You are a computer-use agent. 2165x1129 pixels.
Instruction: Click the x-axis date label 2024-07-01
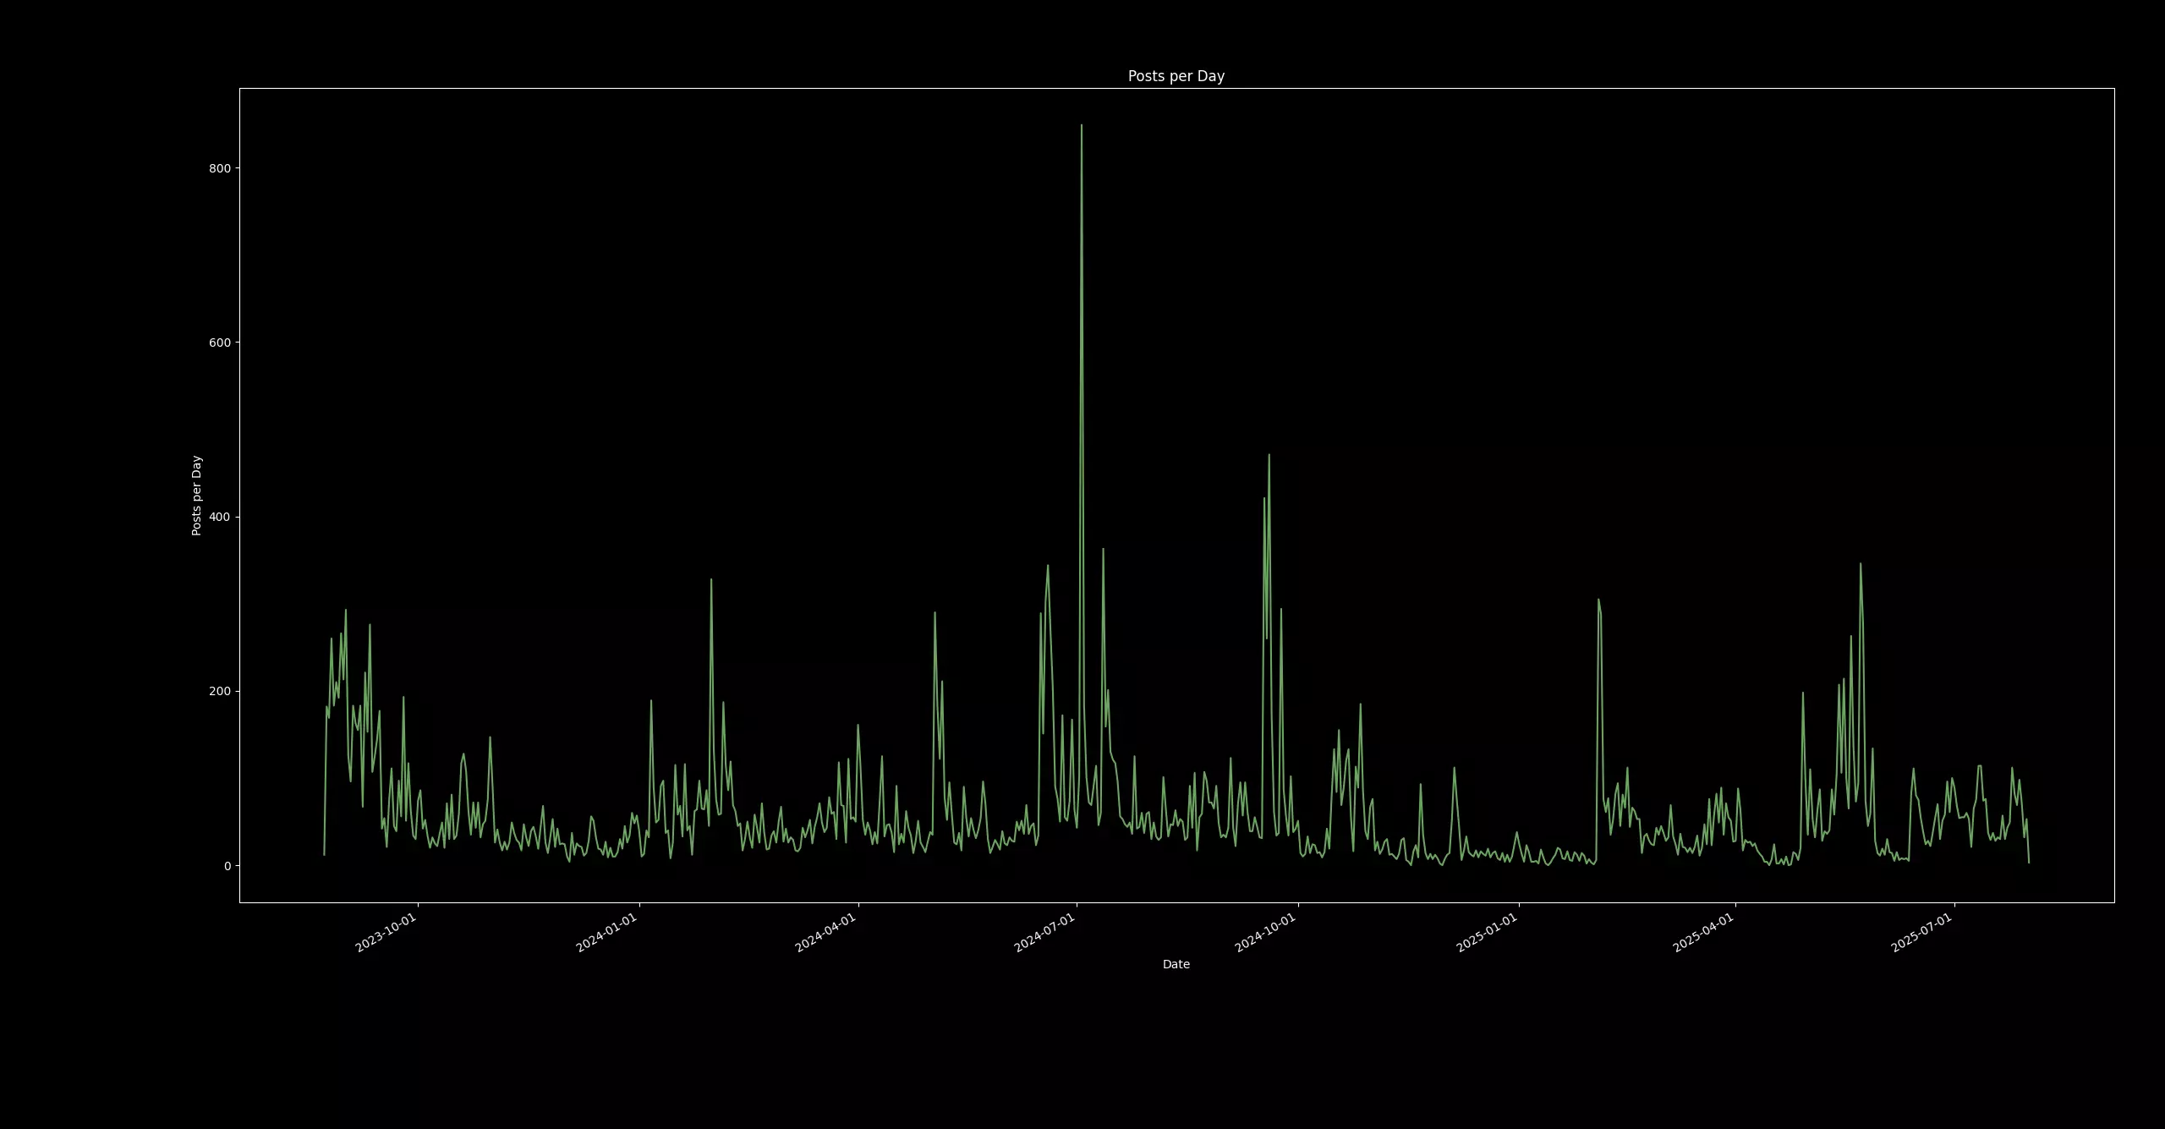tap(1045, 933)
